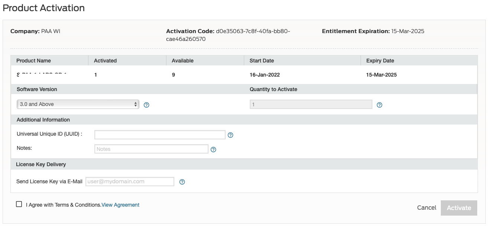The image size is (488, 226).
Task: Open help for Notes field
Action: 213,149
